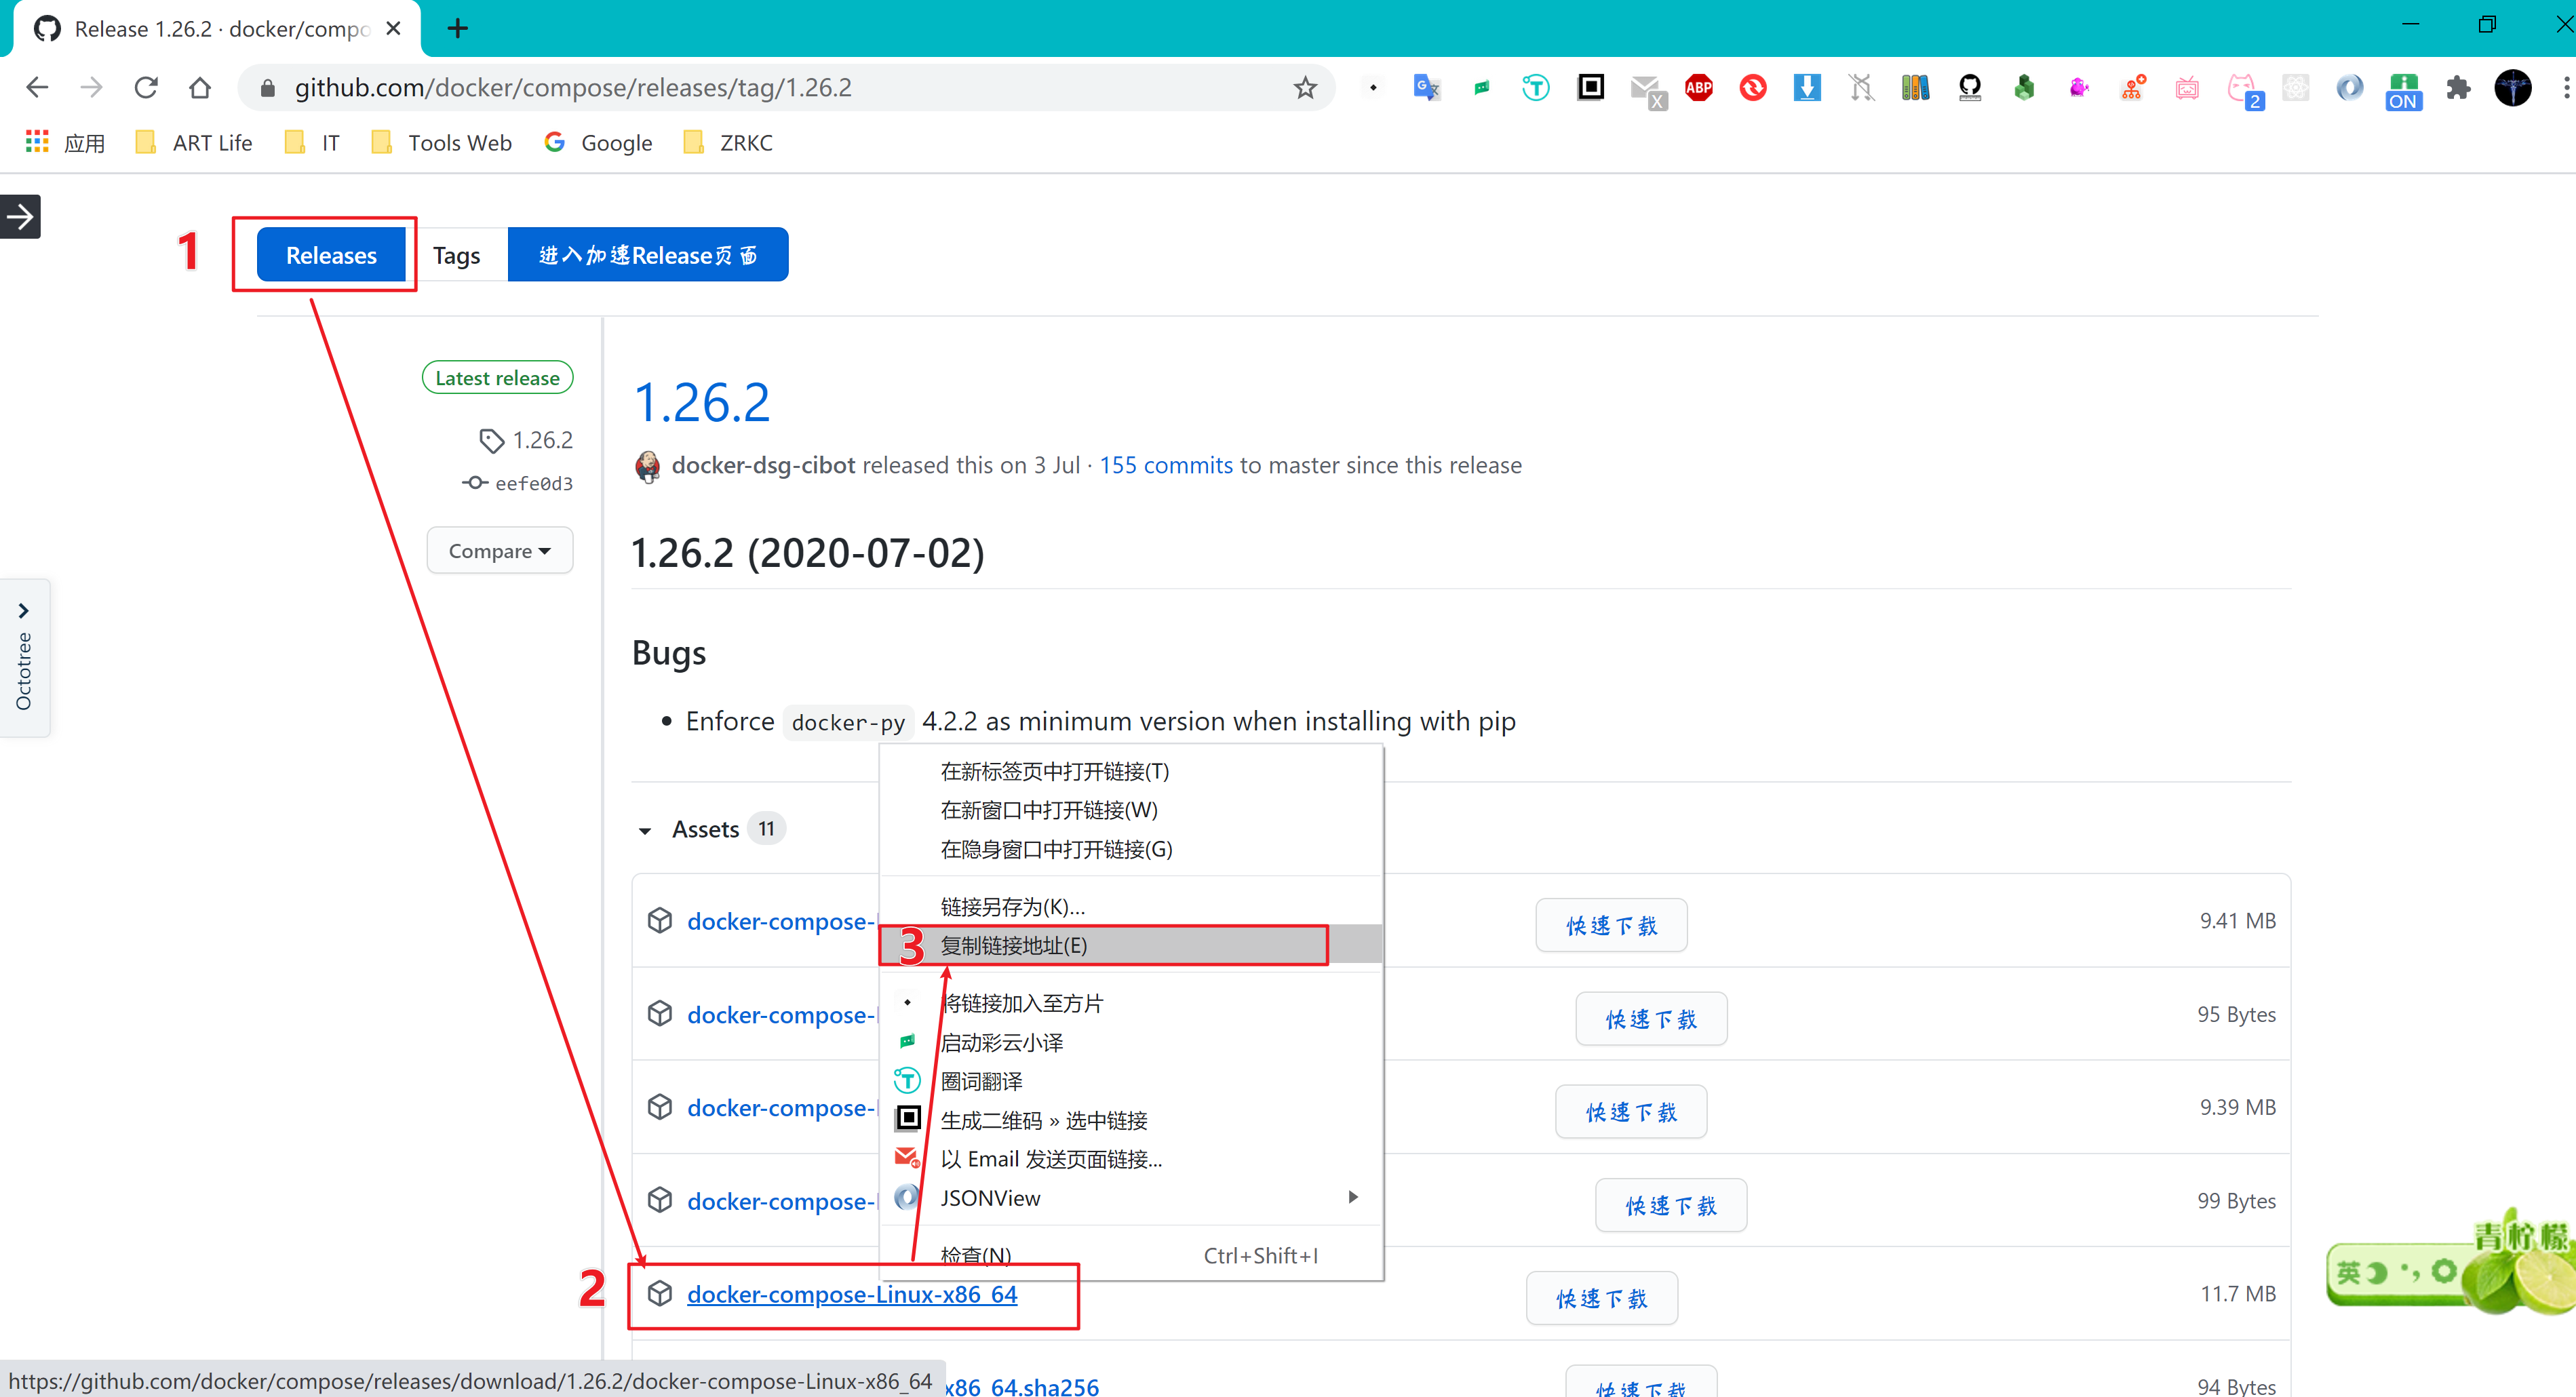Bookmark page with star icon

coord(1305,88)
